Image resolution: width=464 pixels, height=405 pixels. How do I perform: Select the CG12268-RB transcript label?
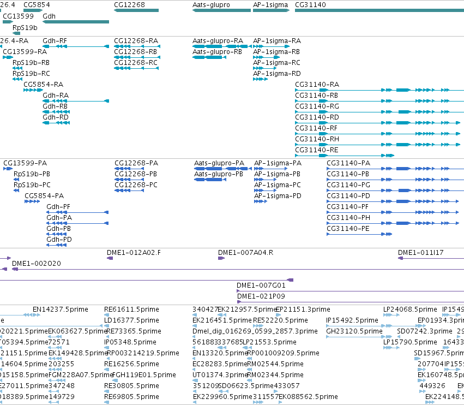(136, 51)
